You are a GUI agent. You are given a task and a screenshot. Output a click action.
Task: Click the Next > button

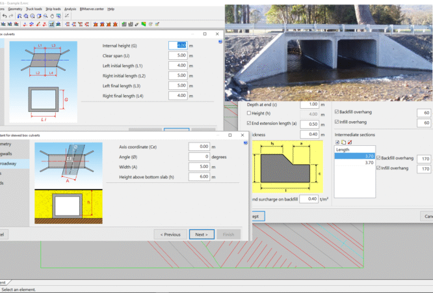201,234
